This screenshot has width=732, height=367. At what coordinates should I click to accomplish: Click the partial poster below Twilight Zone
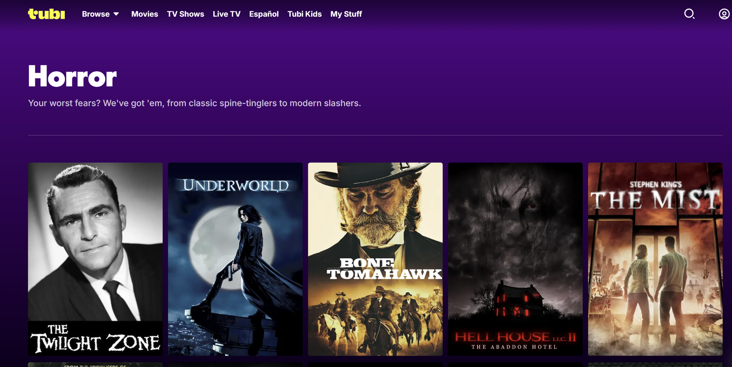pyautogui.click(x=95, y=364)
